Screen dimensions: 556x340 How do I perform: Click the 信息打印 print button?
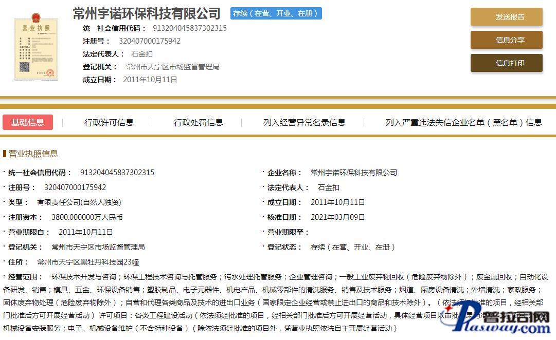506,63
